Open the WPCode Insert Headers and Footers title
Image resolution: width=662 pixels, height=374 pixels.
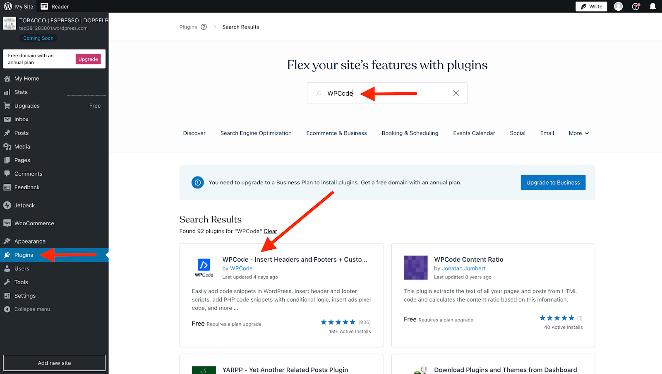(295, 259)
